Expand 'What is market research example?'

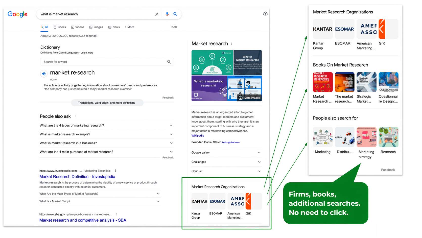106,134
